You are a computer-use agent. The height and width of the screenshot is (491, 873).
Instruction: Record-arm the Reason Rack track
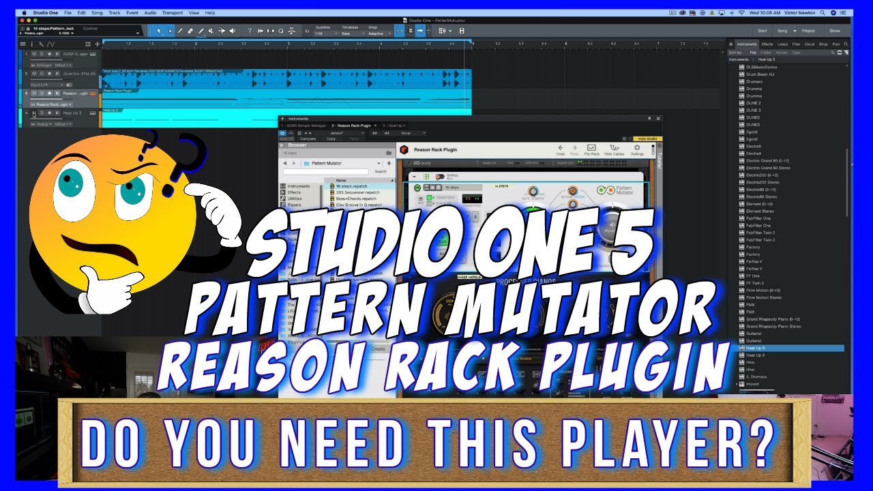coord(50,93)
